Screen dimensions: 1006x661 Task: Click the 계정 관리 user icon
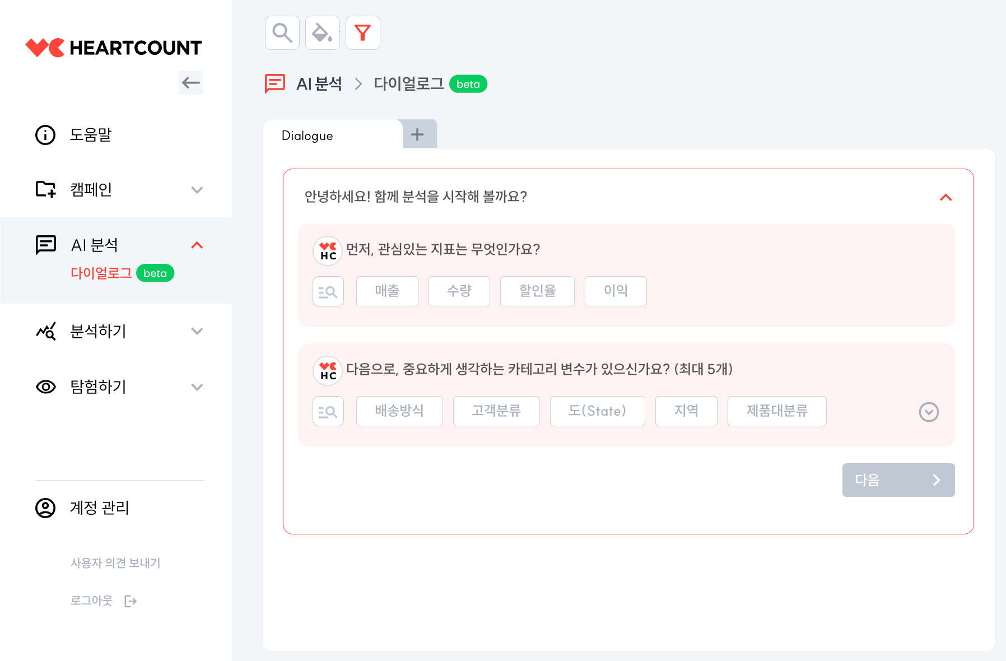pyautogui.click(x=45, y=508)
